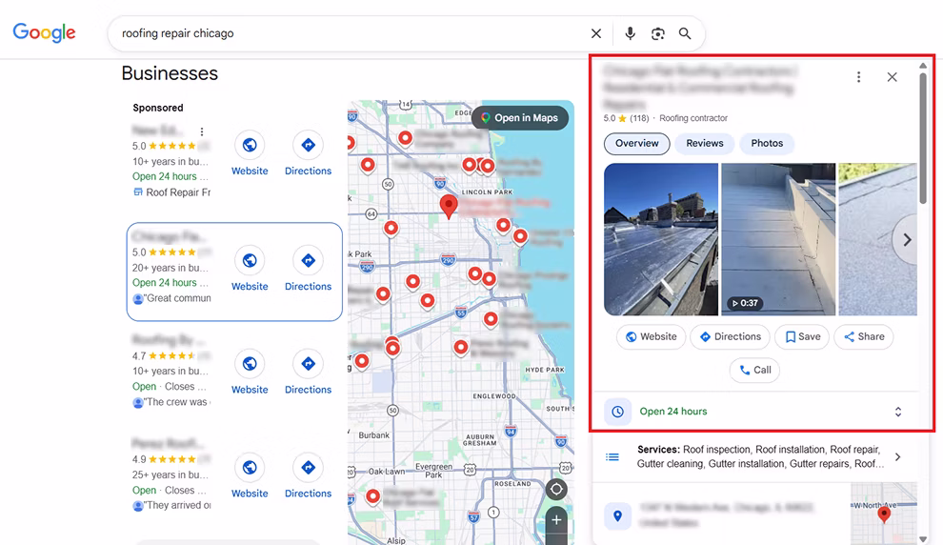Click the "They arrived" review snippet
This screenshot has height=545, width=943.
coord(177,505)
